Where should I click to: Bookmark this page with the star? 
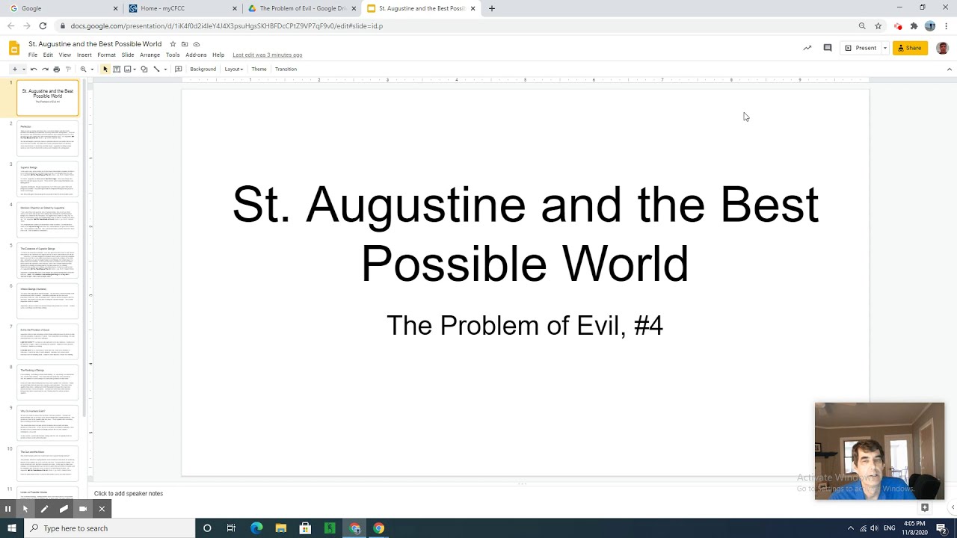point(878,25)
